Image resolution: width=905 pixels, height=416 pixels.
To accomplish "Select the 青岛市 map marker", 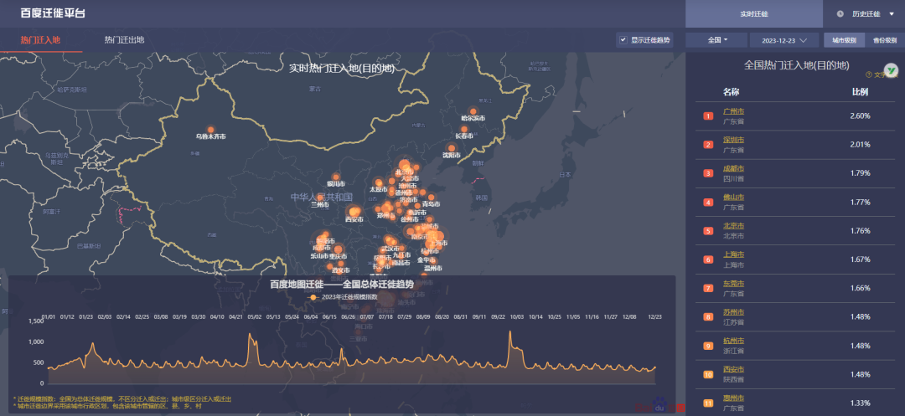I will tap(432, 197).
